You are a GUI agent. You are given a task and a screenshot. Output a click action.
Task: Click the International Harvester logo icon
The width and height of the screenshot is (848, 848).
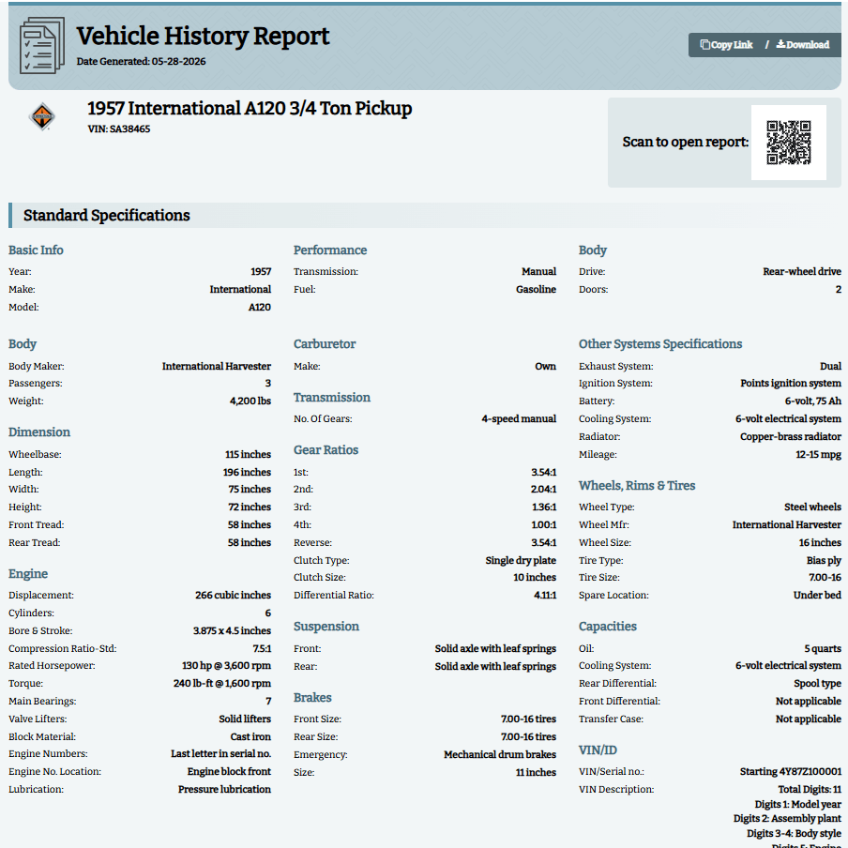pyautogui.click(x=42, y=116)
